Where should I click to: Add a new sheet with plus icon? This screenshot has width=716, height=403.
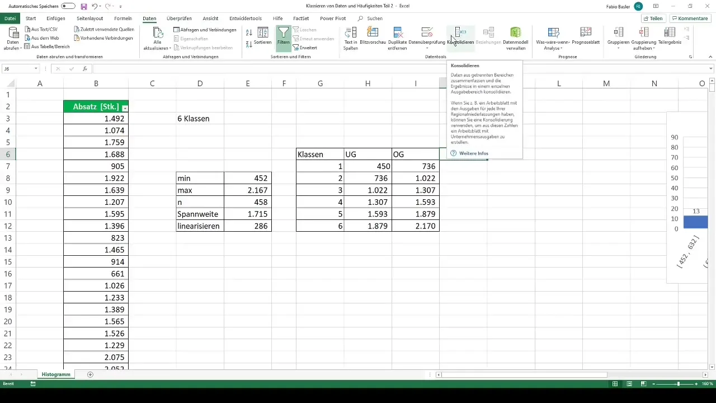point(90,374)
